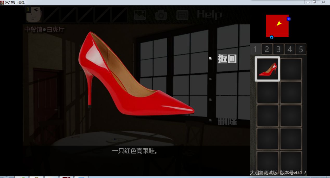Click 删除 to delete the item

pos(227,121)
